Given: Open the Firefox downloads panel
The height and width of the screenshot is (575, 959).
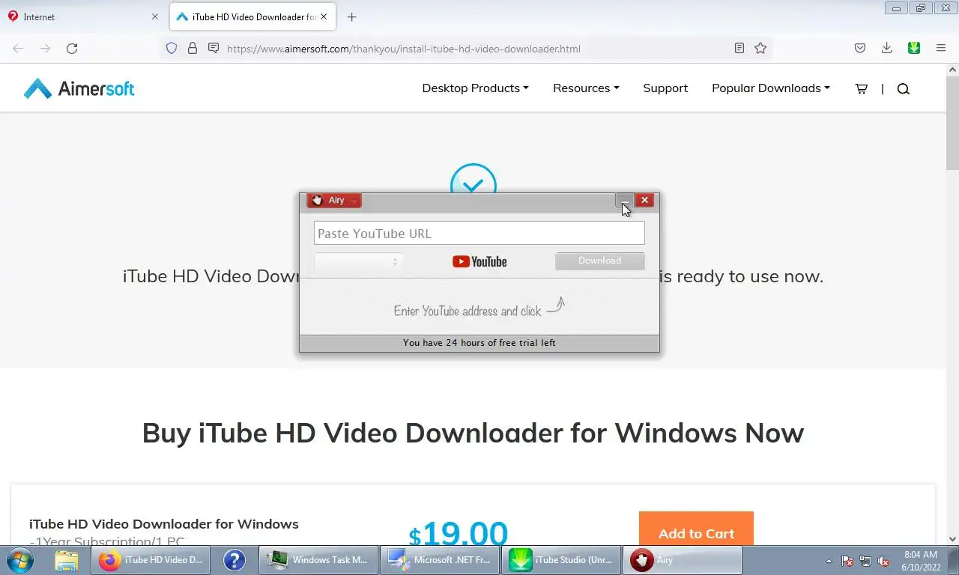Looking at the screenshot, I should point(886,49).
